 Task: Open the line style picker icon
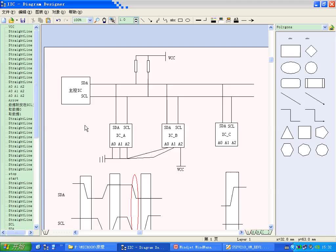213,20
